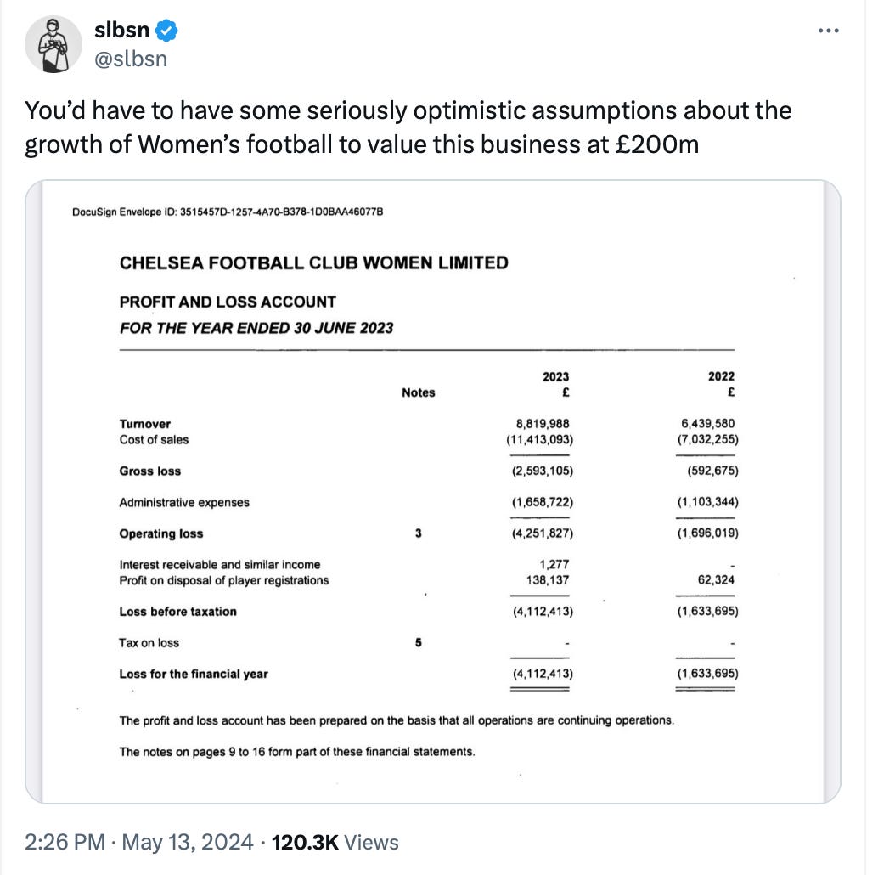
Task: Click the slbsn display name
Action: [x=121, y=30]
